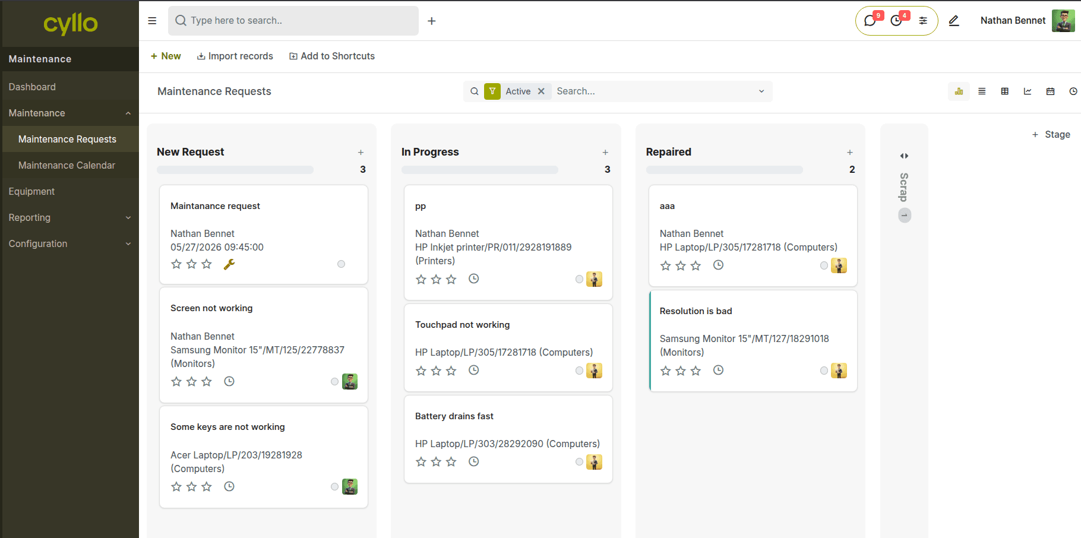Set third star on Touchpad not working card
This screenshot has height=538, width=1081.
pos(451,371)
